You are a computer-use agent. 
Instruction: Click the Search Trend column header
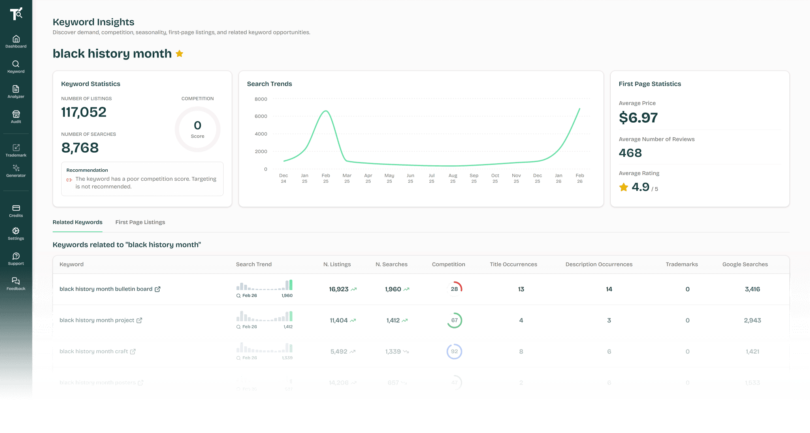point(254,264)
